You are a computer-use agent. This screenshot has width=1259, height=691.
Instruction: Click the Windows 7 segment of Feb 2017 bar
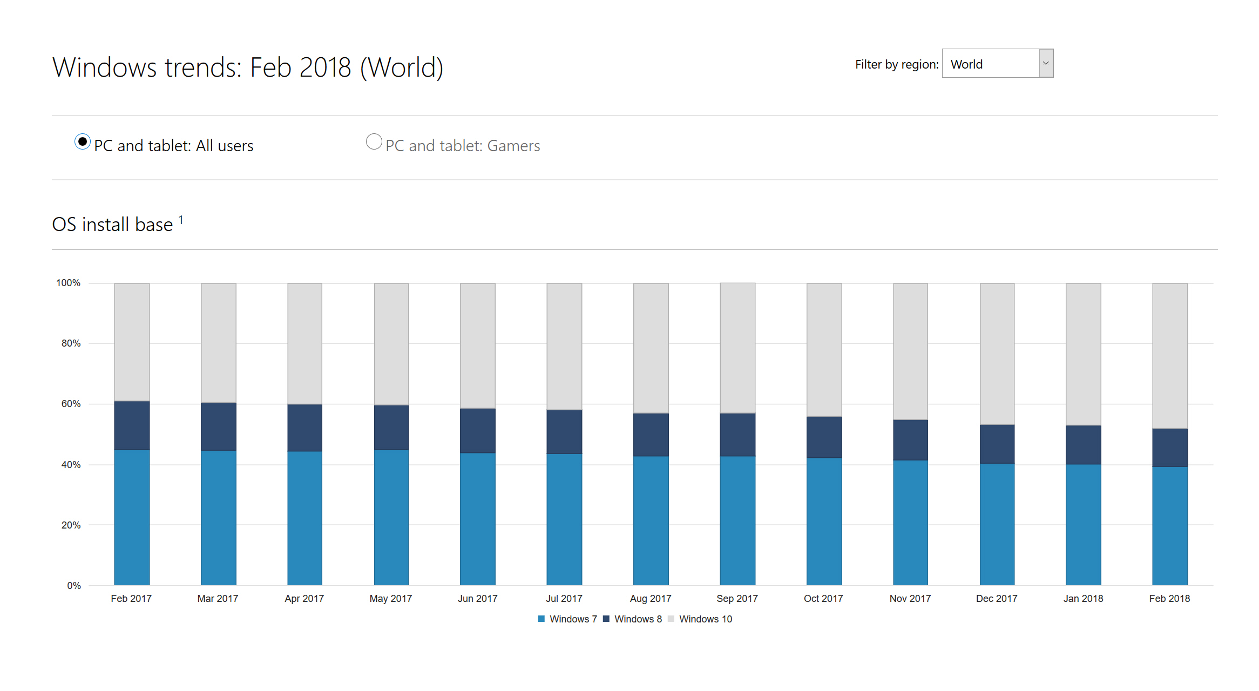coord(132,517)
